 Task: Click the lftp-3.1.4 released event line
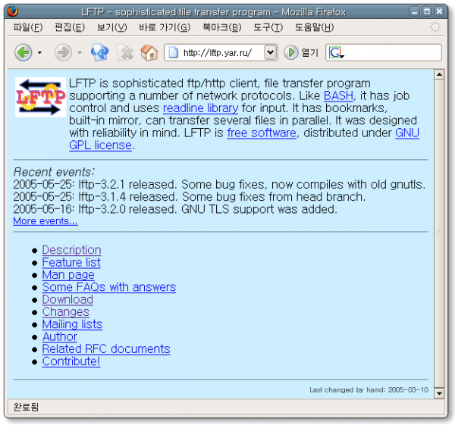click(x=189, y=197)
